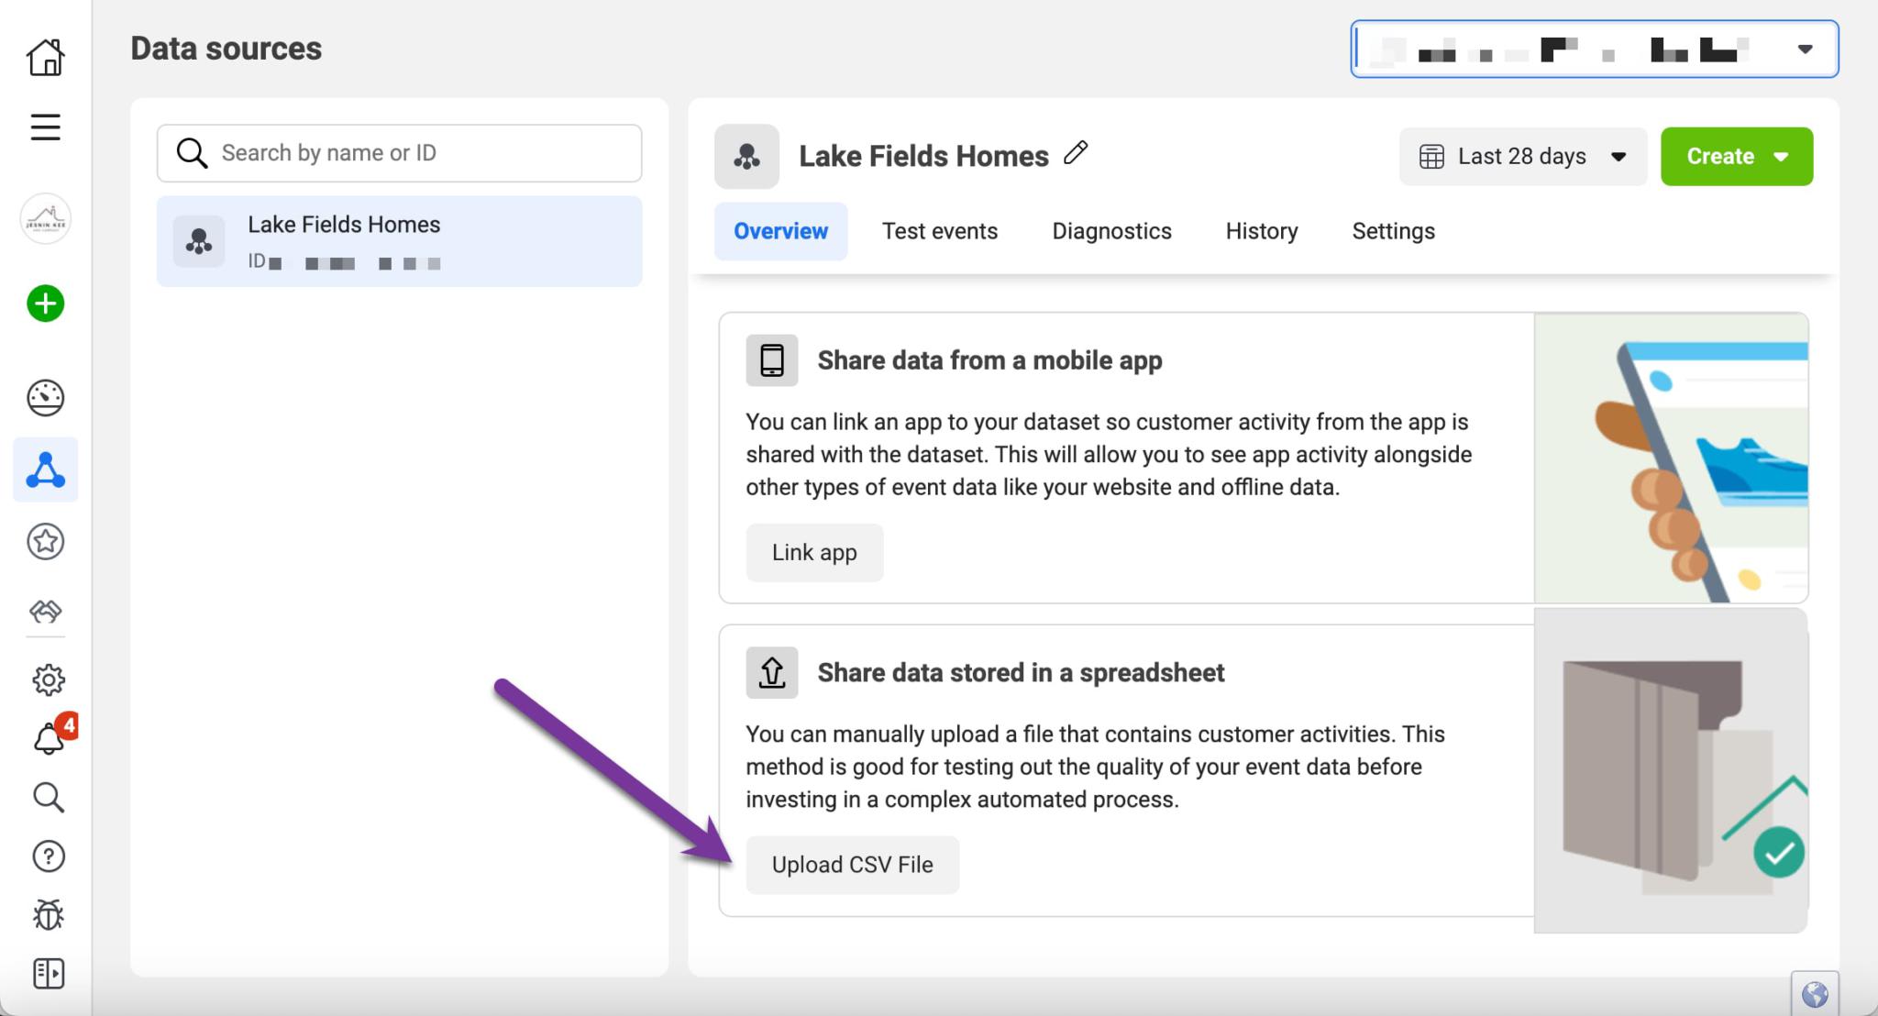Select the Events Manager sidebar icon

pyautogui.click(x=45, y=469)
